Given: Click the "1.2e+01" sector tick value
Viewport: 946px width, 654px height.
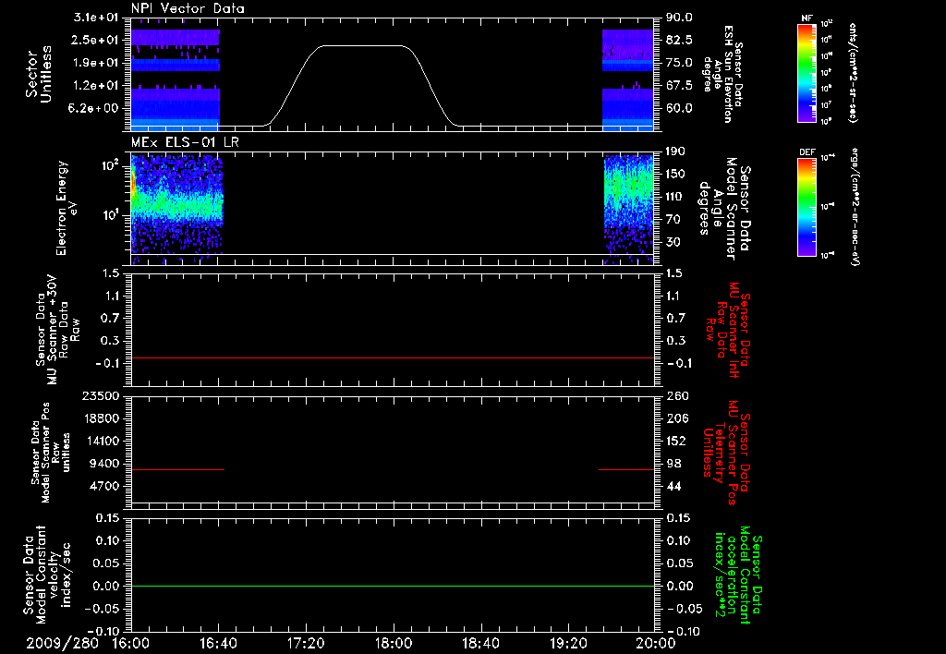Looking at the screenshot, I should (96, 86).
